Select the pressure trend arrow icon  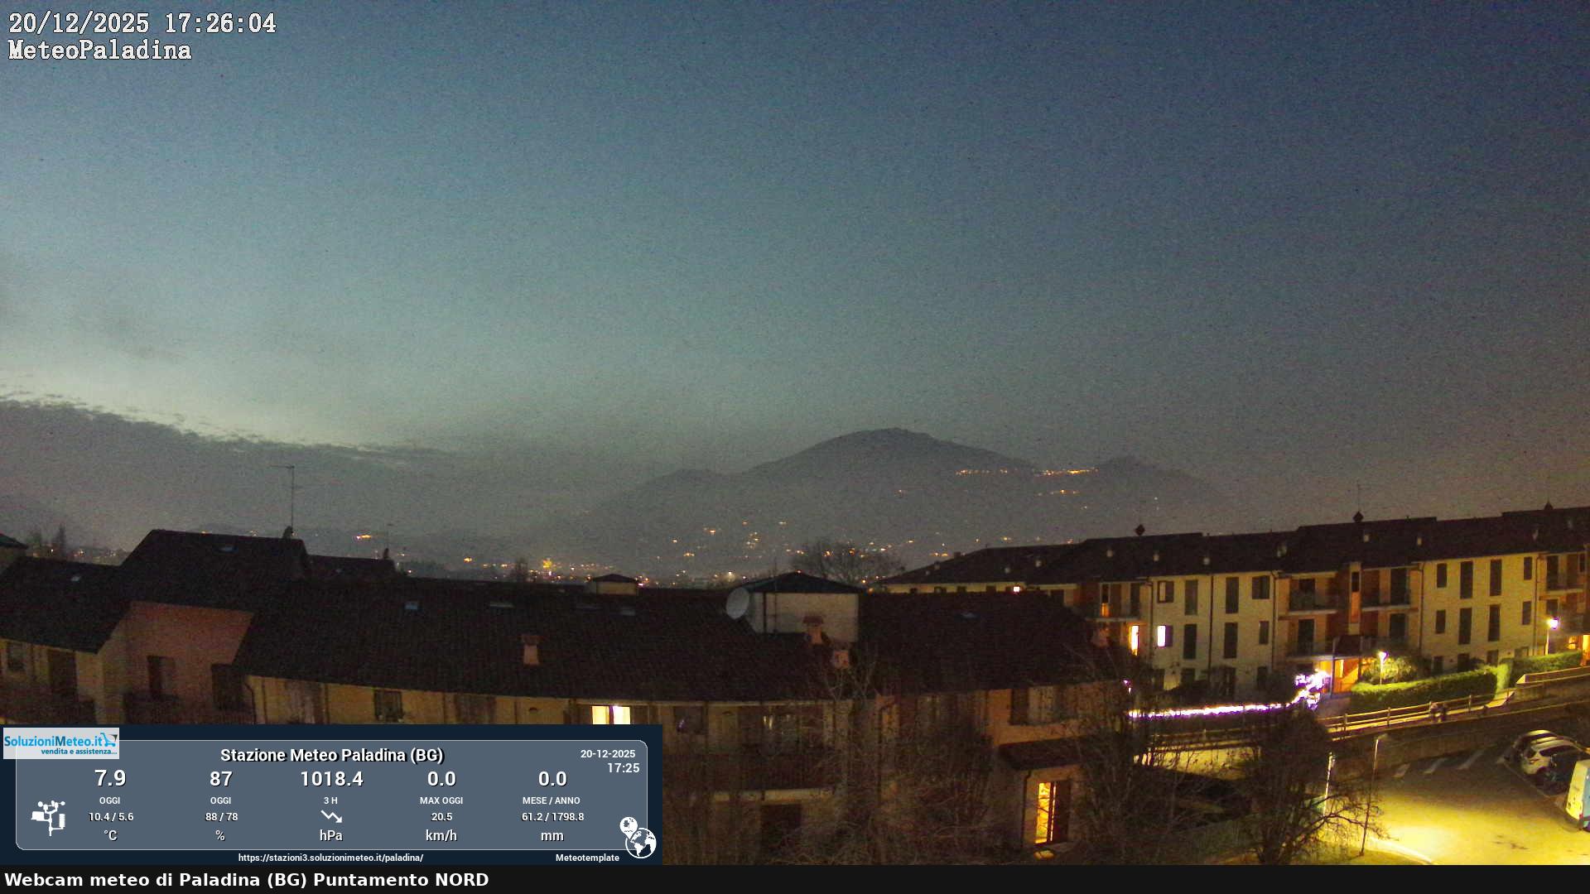click(x=330, y=815)
